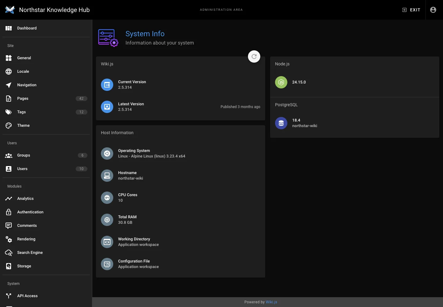Click the Authentication lock icon
The width and height of the screenshot is (443, 307).
(9, 212)
